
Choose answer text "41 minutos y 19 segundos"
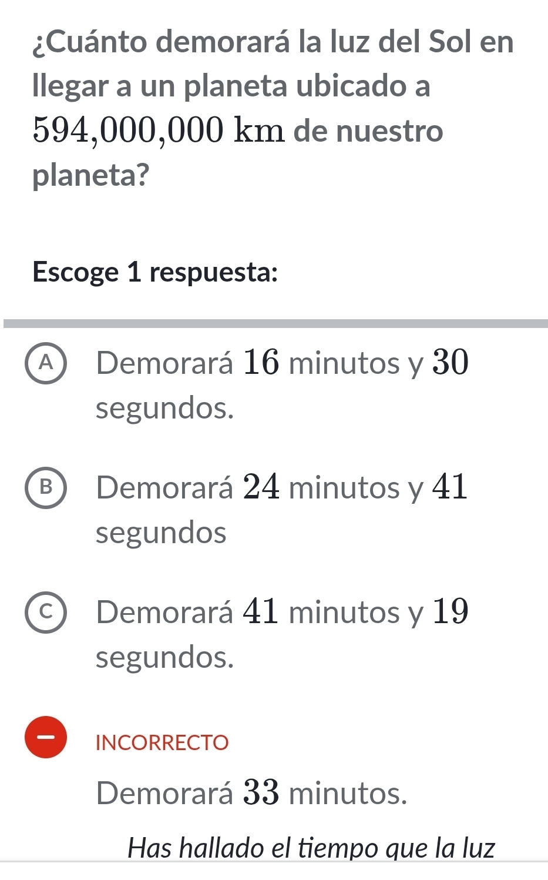[282, 634]
